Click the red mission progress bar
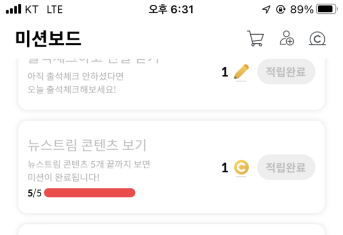 90,193
